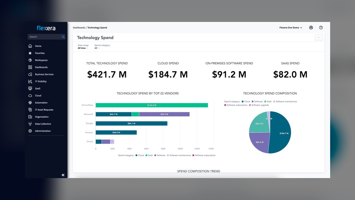Screen dimensions: 355x200
Task: Click the Workspaces cube icon
Action: coord(30,60)
